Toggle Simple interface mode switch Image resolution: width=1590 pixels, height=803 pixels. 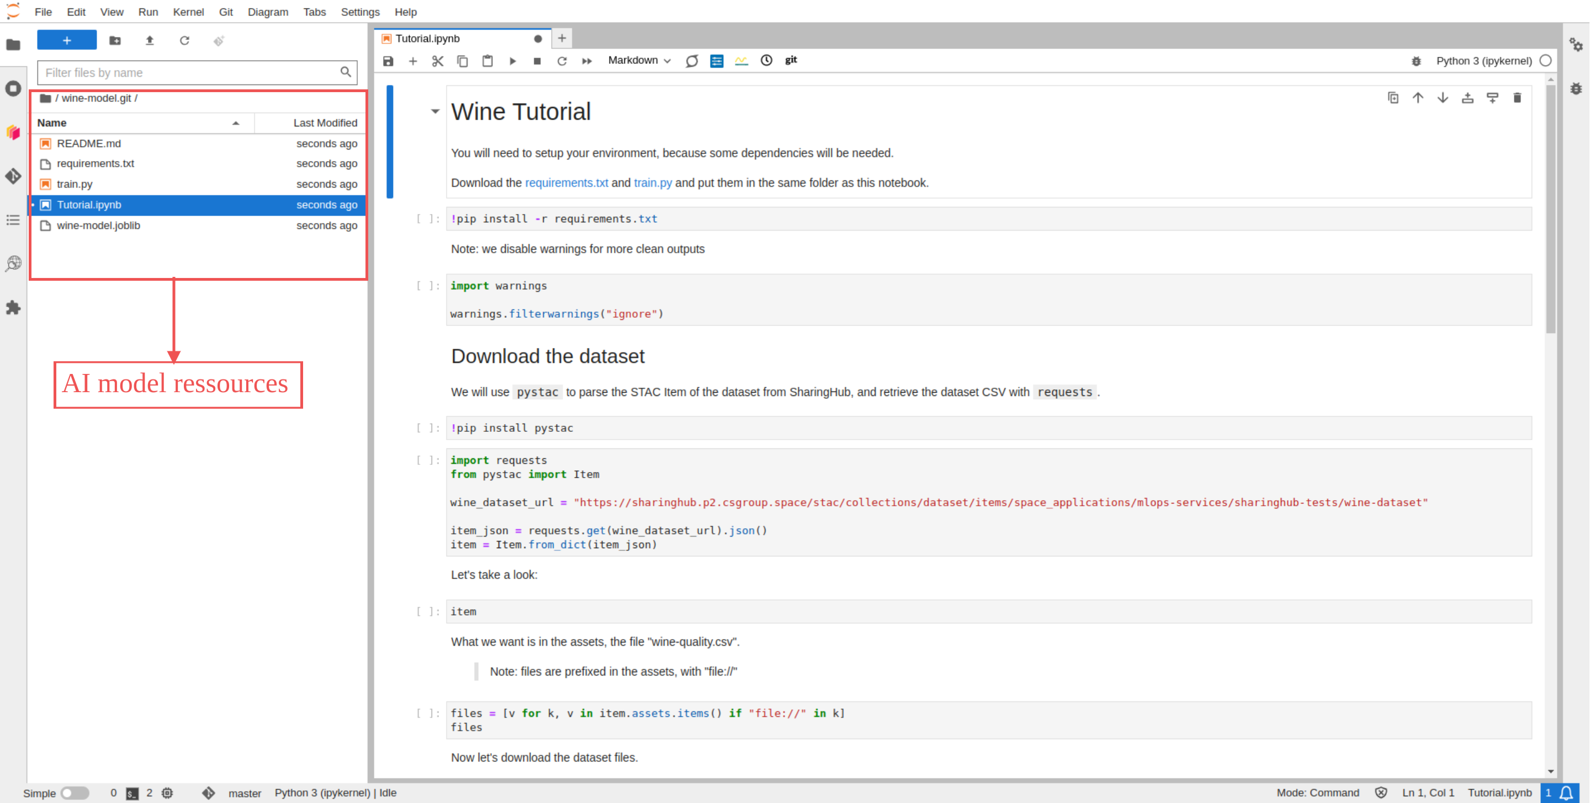[75, 793]
